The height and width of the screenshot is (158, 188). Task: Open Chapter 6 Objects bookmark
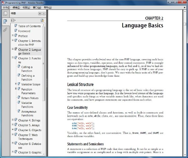30,130
